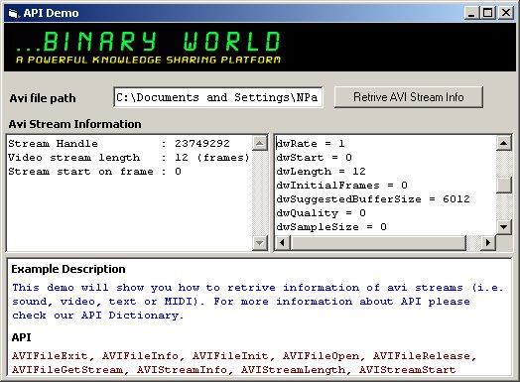Click the 'Stream start on frame : 0' line

[94, 172]
